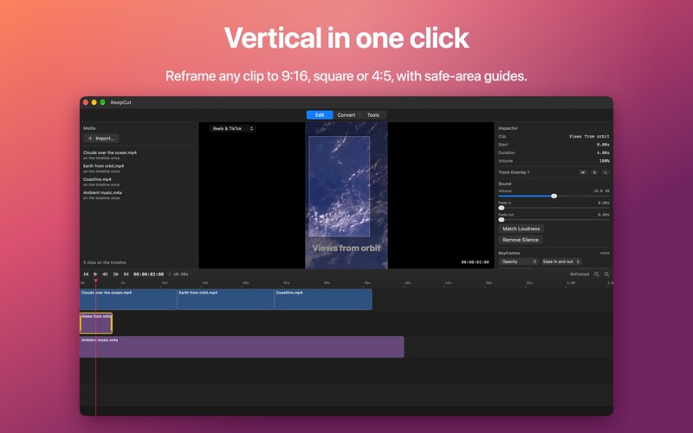Open the Opacity keyframe property dropdown

tap(518, 262)
